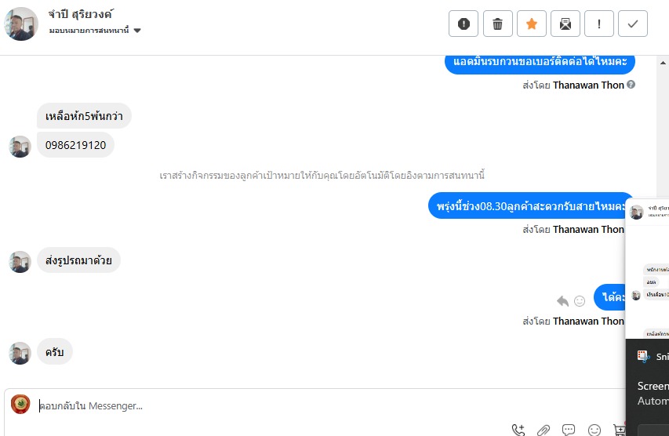Attach a file with the paperclip icon
Viewport: 669px width, 436px height.
click(544, 430)
